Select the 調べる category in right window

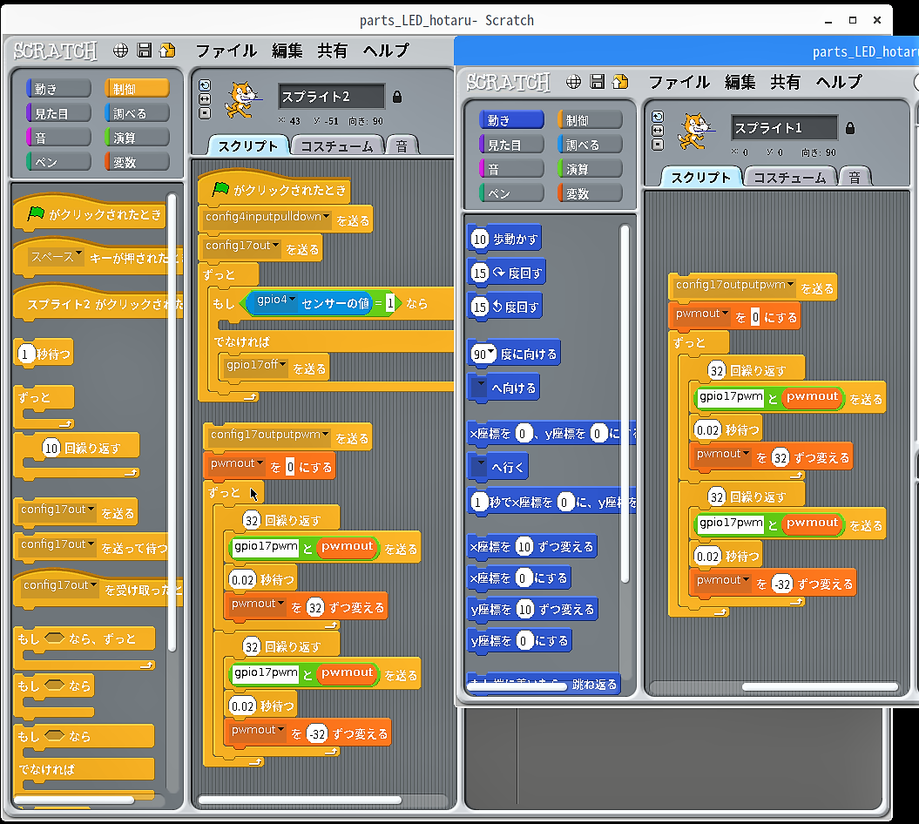(591, 145)
